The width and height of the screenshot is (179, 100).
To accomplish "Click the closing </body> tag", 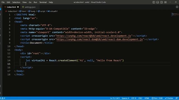I will tap(19, 71).
